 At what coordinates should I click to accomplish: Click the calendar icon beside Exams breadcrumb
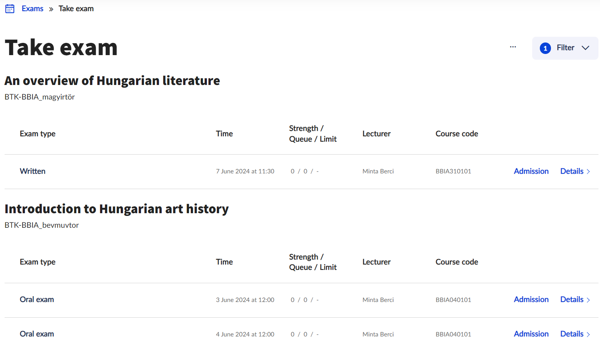click(x=10, y=9)
